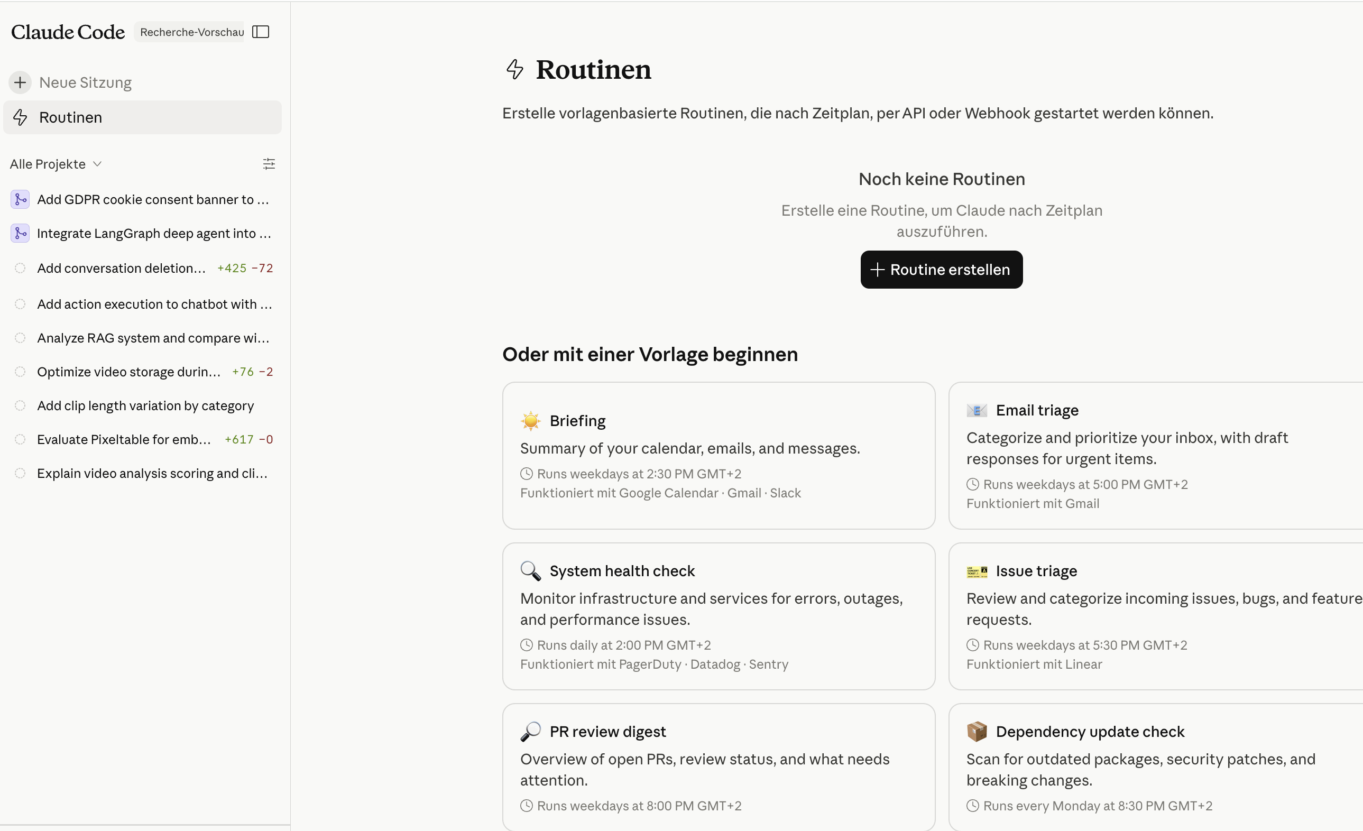The width and height of the screenshot is (1363, 831).
Task: Click the Recherche-Vorschau badge
Action: point(190,32)
